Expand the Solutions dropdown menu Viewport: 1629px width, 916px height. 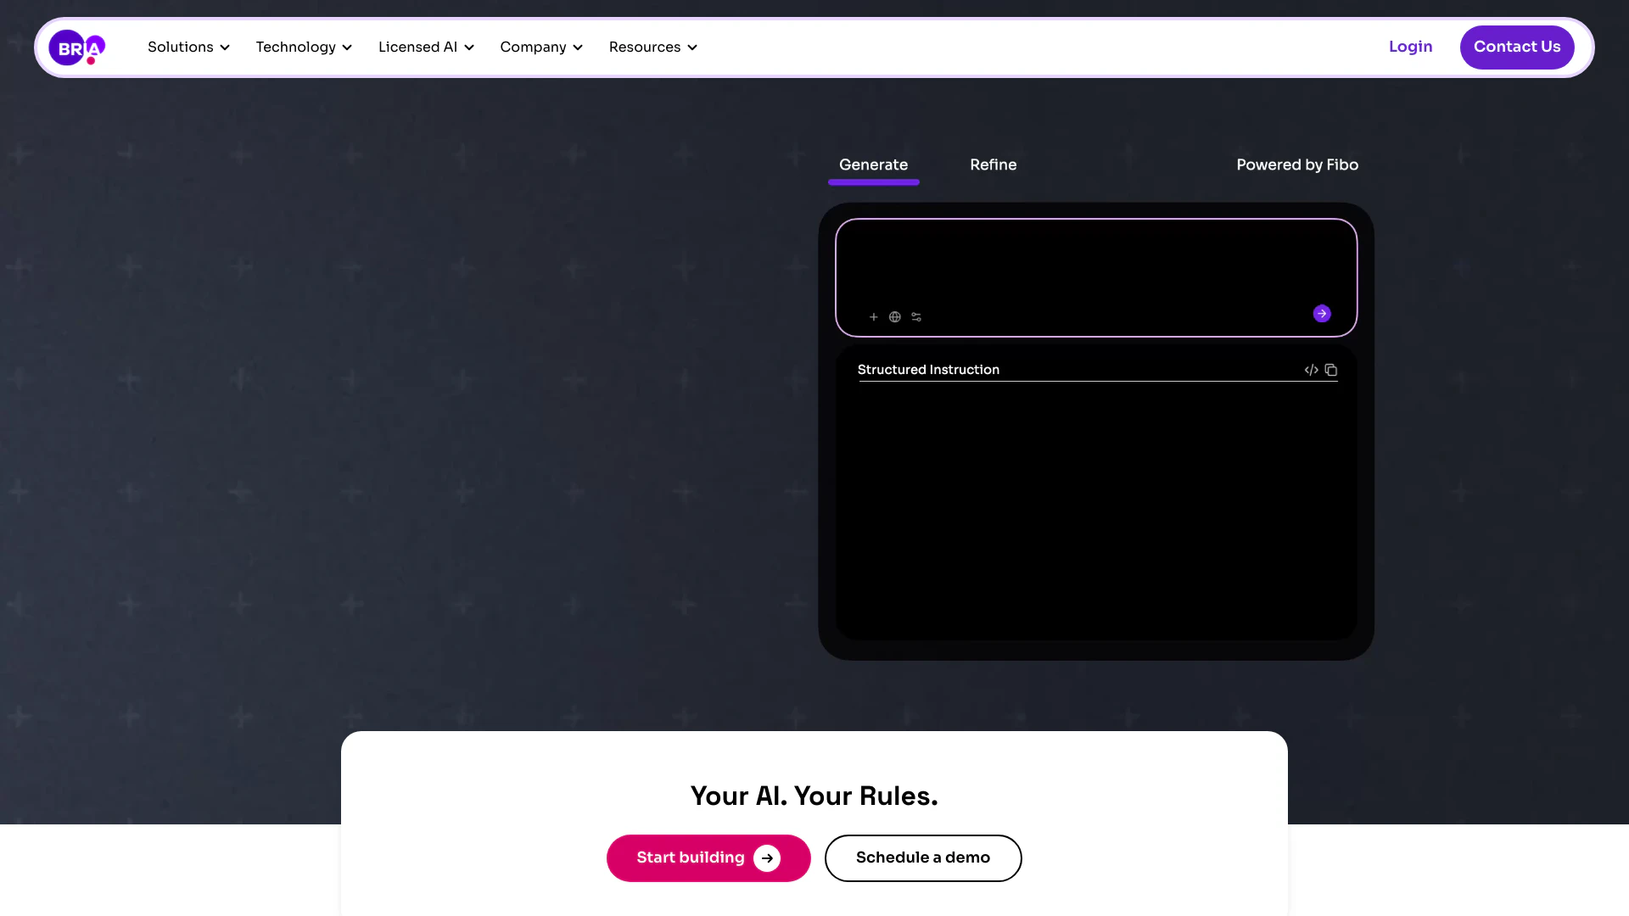(x=188, y=47)
